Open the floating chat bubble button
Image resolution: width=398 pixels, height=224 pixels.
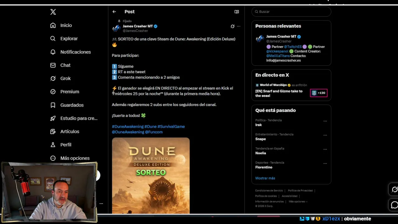pos(394,205)
